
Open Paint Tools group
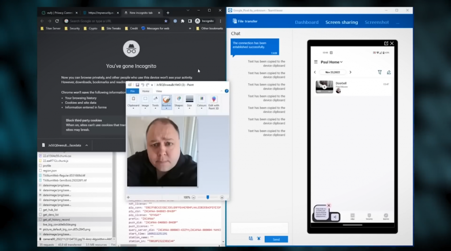pyautogui.click(x=155, y=102)
